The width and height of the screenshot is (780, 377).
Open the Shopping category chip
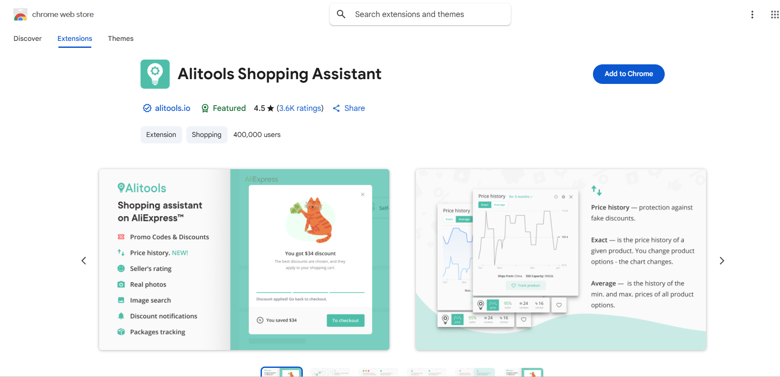point(207,135)
